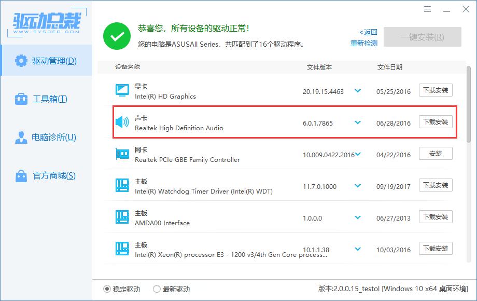
Task: Click the network card icon
Action: [x=122, y=154]
